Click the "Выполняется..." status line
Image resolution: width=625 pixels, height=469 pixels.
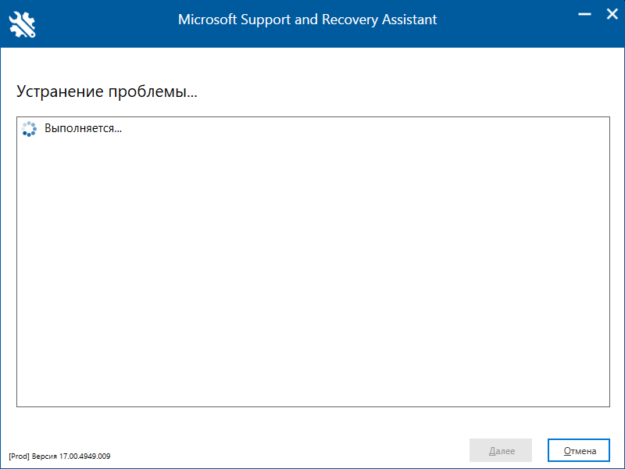pos(83,128)
